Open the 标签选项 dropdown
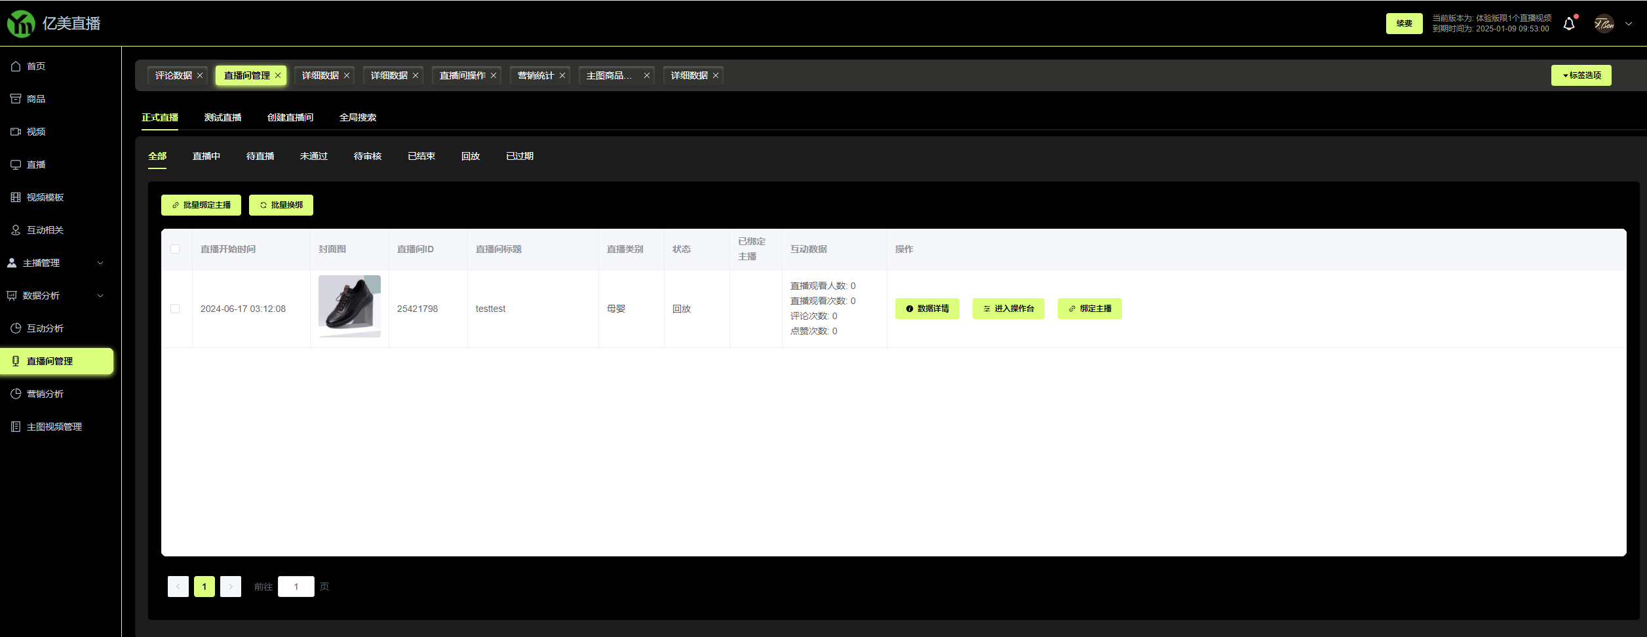Screen dimensions: 1647x637 tap(1581, 75)
